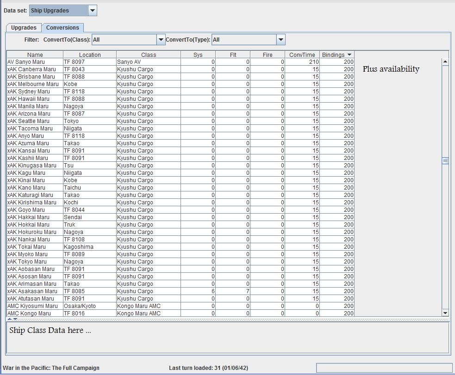Sort by the Sys column header
The image size is (455, 375).
point(198,55)
